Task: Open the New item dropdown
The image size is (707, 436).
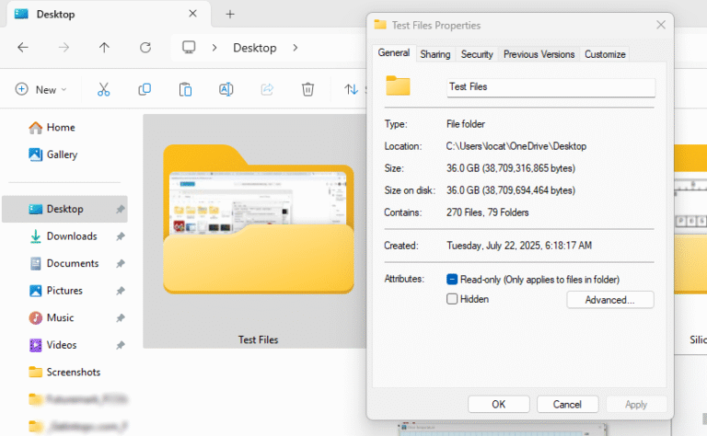Action: click(x=41, y=89)
